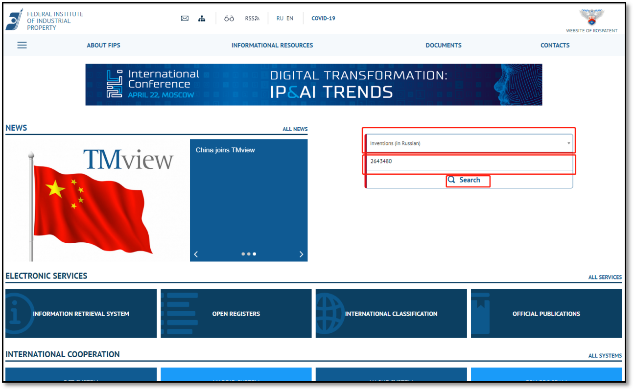Screen dimensions: 635x391
Task: Switch language to EN
Action: [x=290, y=19]
